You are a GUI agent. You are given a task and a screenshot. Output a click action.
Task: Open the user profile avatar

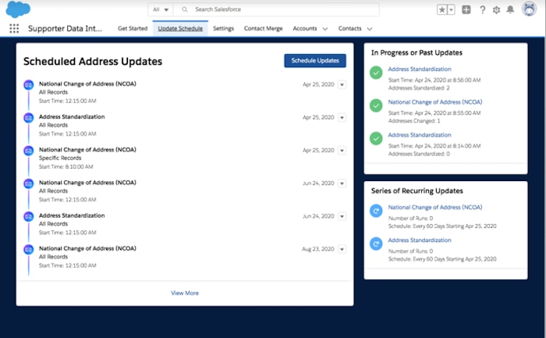pos(529,10)
